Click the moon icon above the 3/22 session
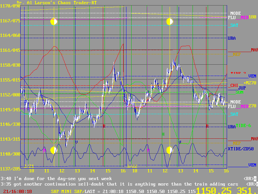258x194 pixels. click(170, 22)
